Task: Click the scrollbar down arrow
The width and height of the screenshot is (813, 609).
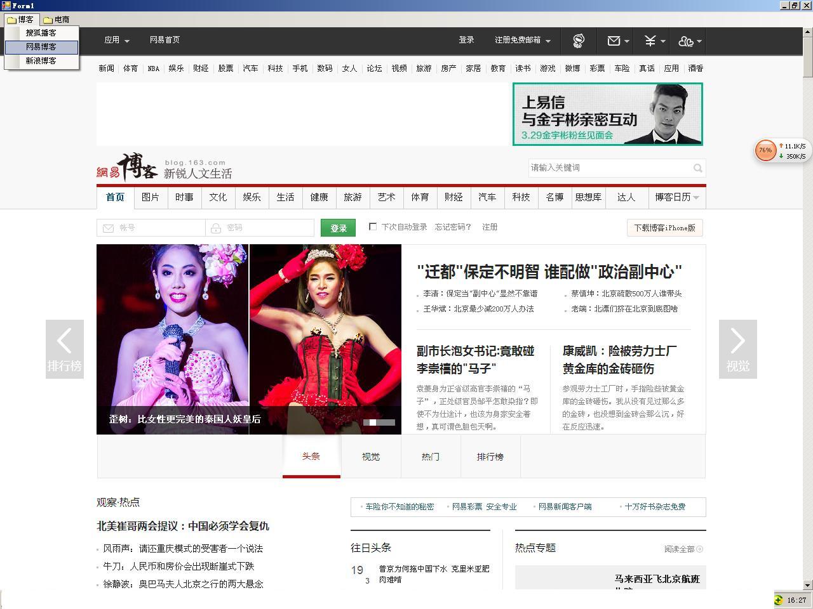Action: click(x=808, y=585)
